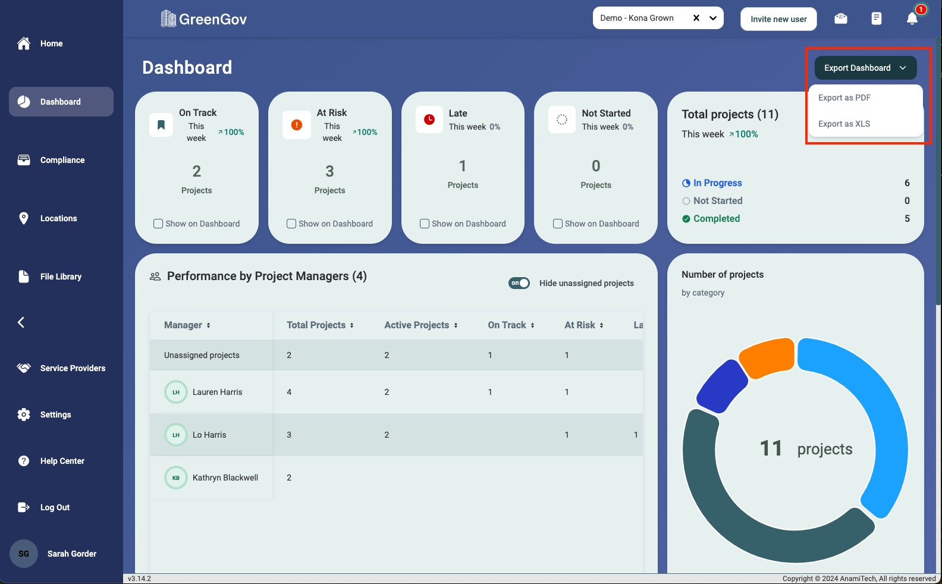The image size is (942, 584).
Task: Select Export as PDF option
Action: (844, 98)
